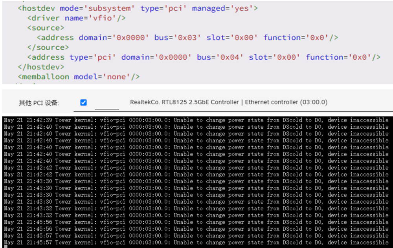This screenshot has height=248, width=393.
Task: Uncheck the RTL8125 PCI device checkbox
Action: [83, 102]
